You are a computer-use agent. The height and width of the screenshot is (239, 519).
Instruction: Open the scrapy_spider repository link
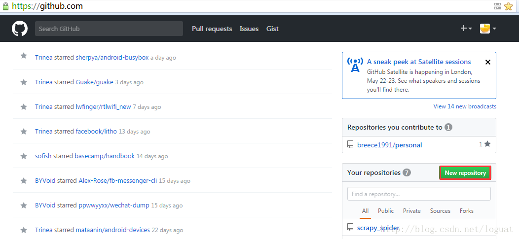click(x=378, y=228)
